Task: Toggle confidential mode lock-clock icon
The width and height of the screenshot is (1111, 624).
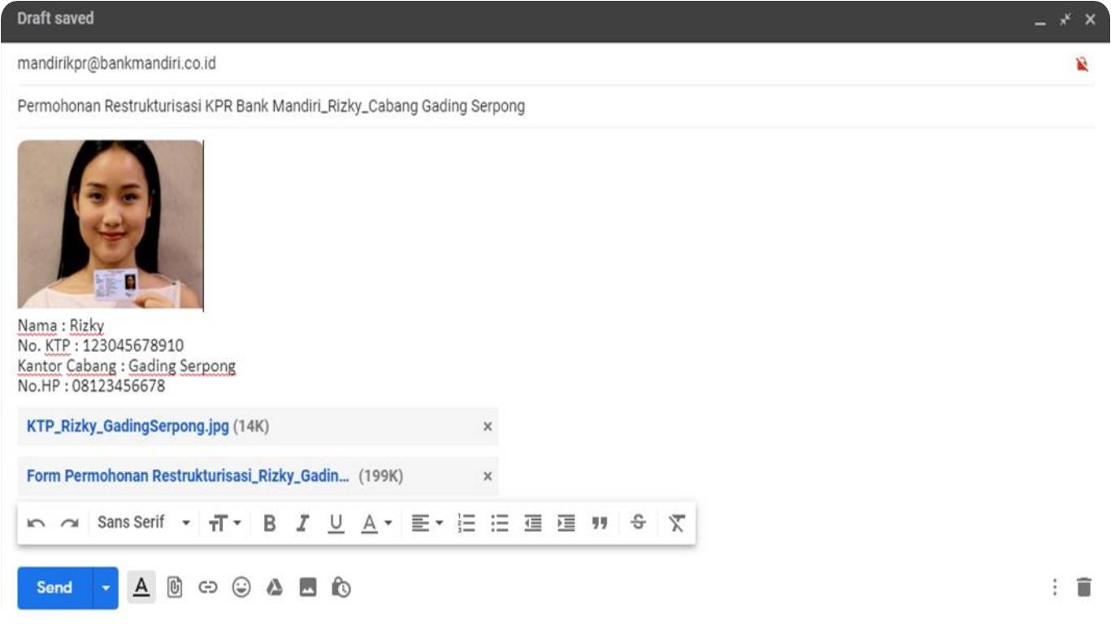Action: click(x=341, y=587)
